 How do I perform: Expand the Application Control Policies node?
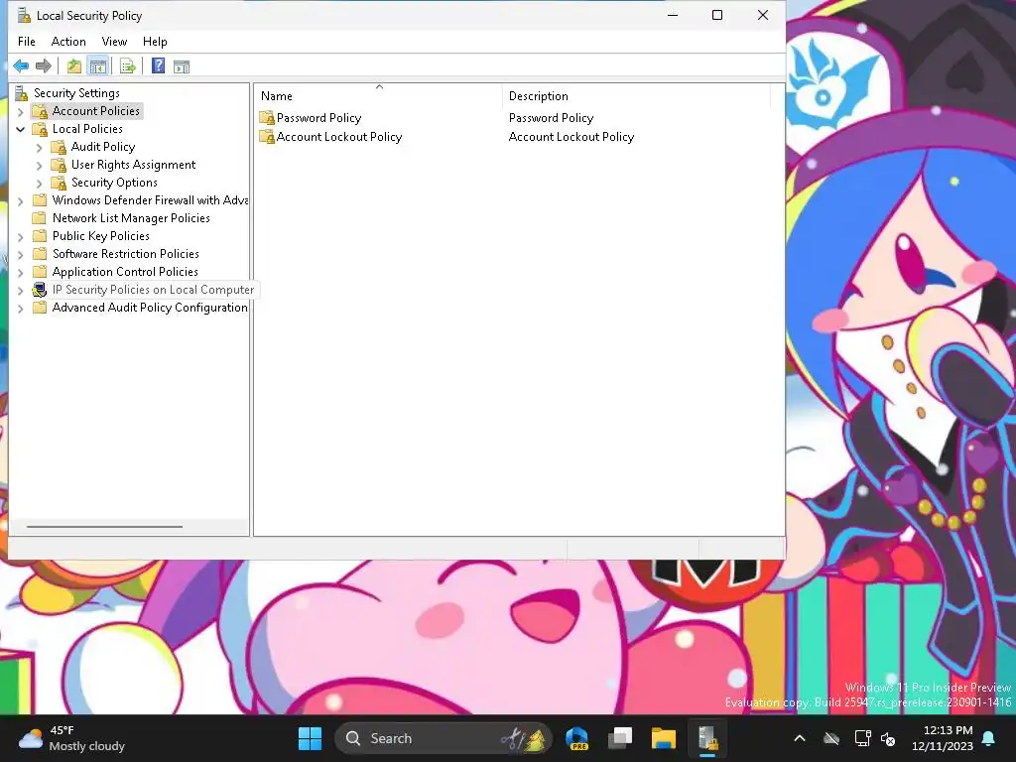pos(20,273)
